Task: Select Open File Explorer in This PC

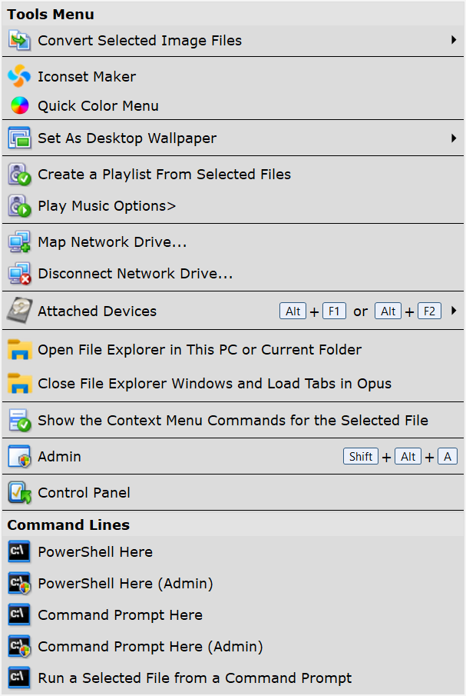Action: coord(200,350)
